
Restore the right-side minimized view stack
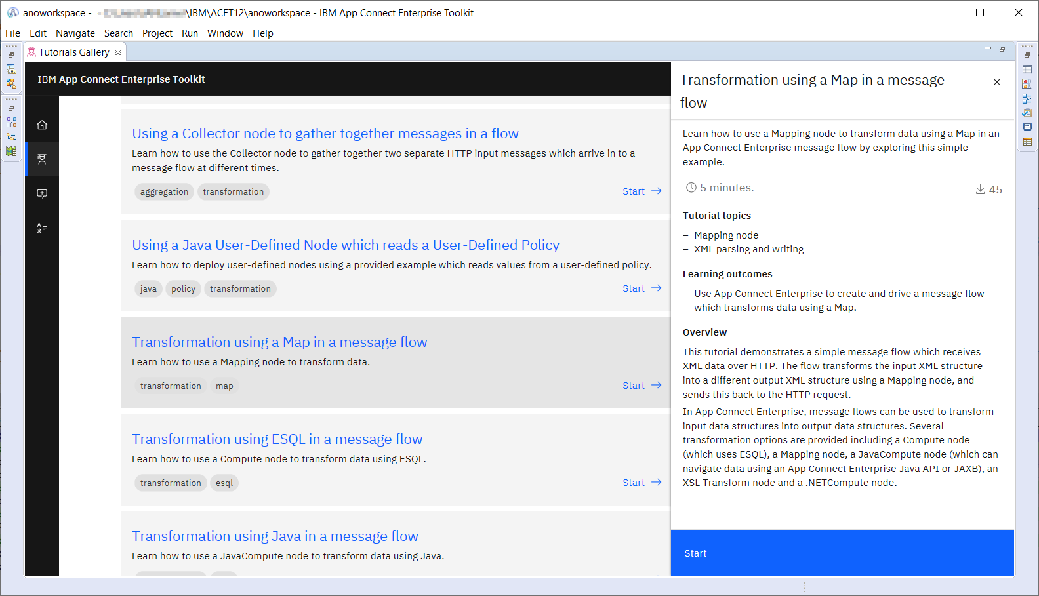pos(1027,55)
